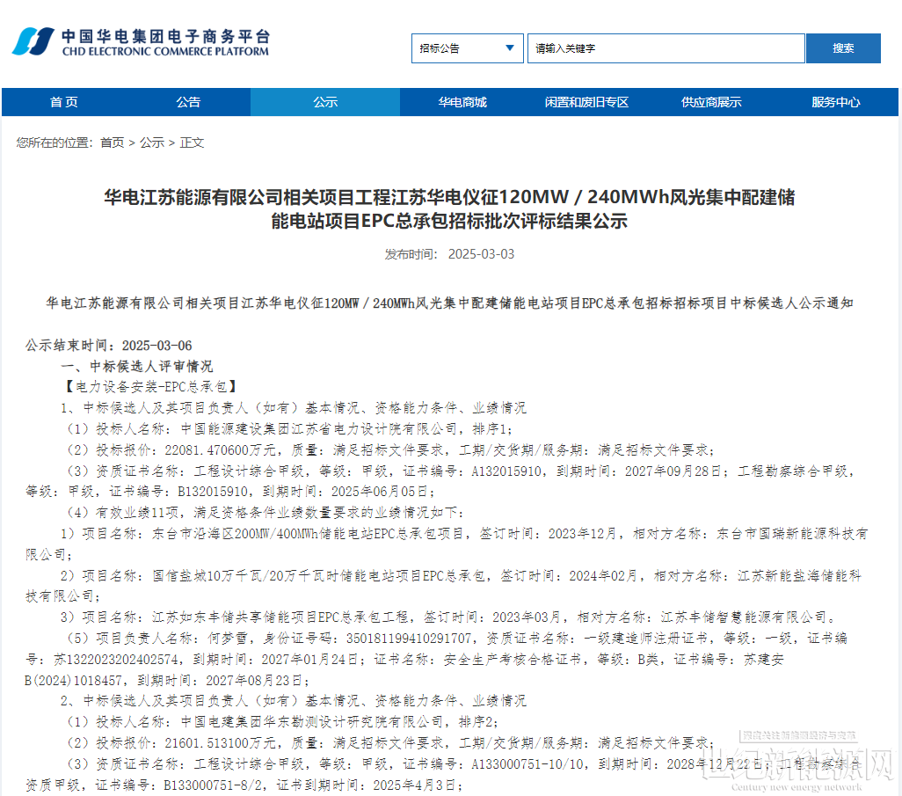Click the 公示结束时间:2025-03-06 line
The height and width of the screenshot is (796, 902).
coord(109,346)
